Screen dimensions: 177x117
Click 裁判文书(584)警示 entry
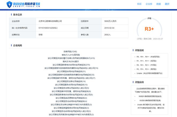click(71, 61)
